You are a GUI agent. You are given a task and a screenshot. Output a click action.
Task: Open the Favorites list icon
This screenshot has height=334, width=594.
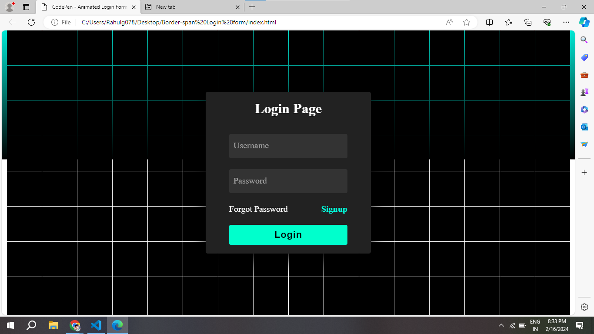click(x=509, y=22)
